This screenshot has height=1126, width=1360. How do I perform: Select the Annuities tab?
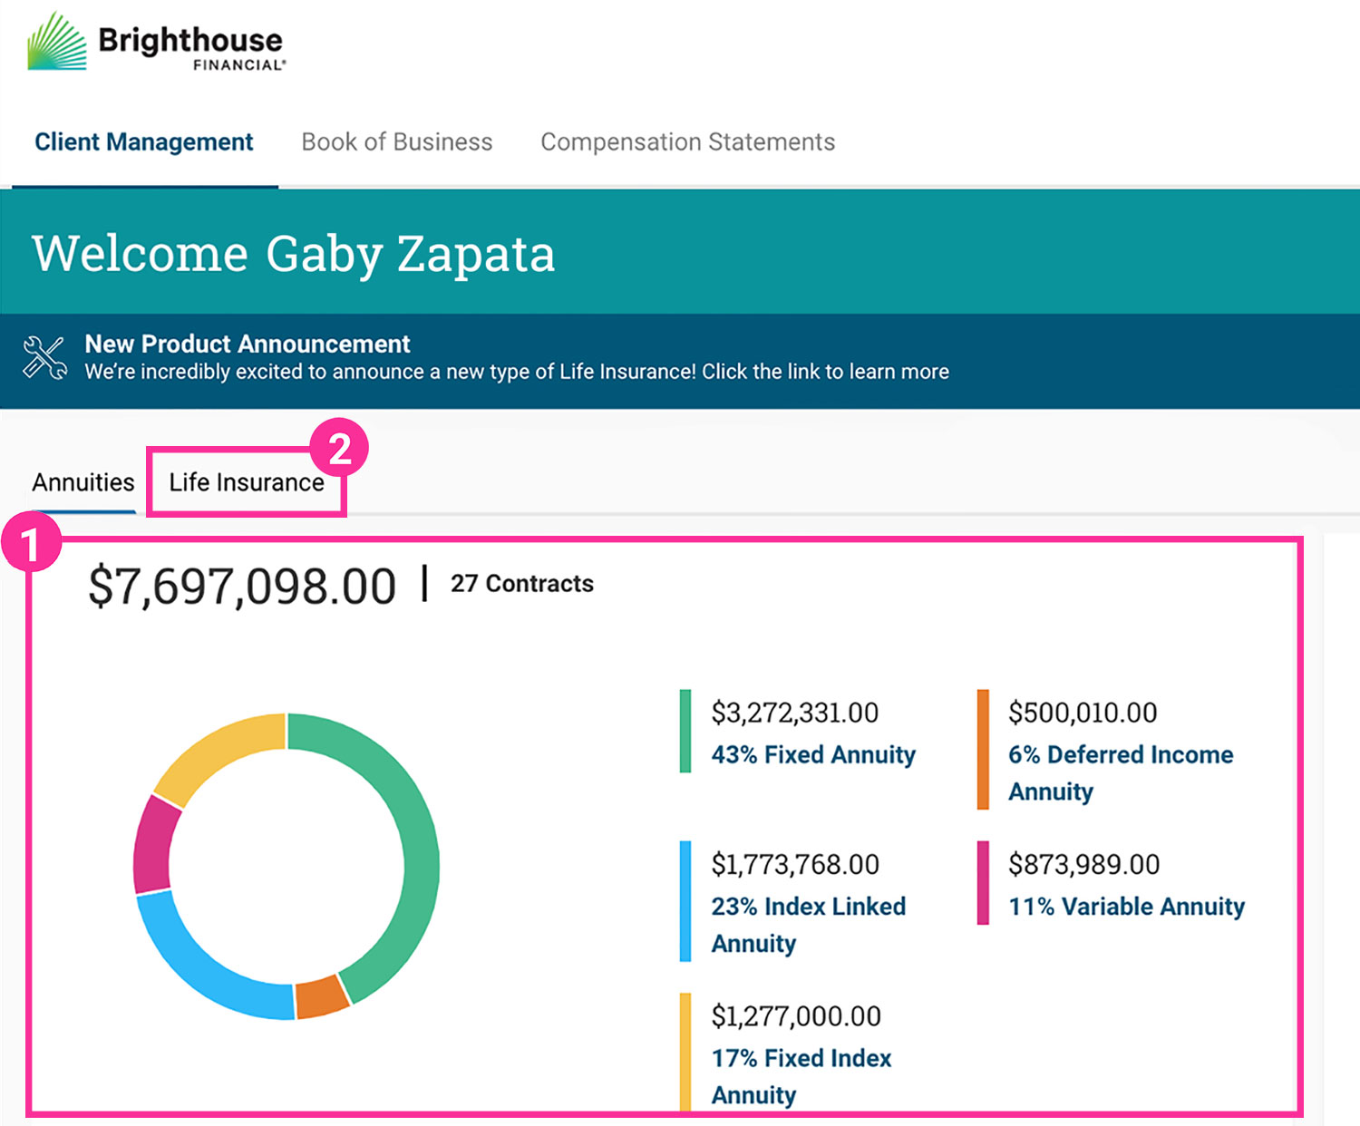click(83, 482)
